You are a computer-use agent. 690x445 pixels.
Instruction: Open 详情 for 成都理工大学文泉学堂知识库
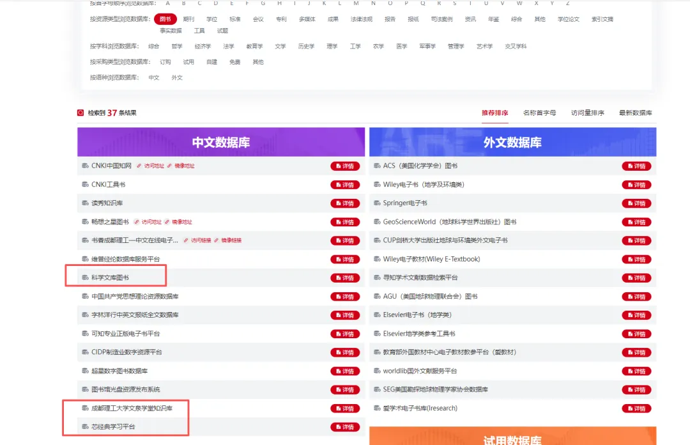click(345, 409)
